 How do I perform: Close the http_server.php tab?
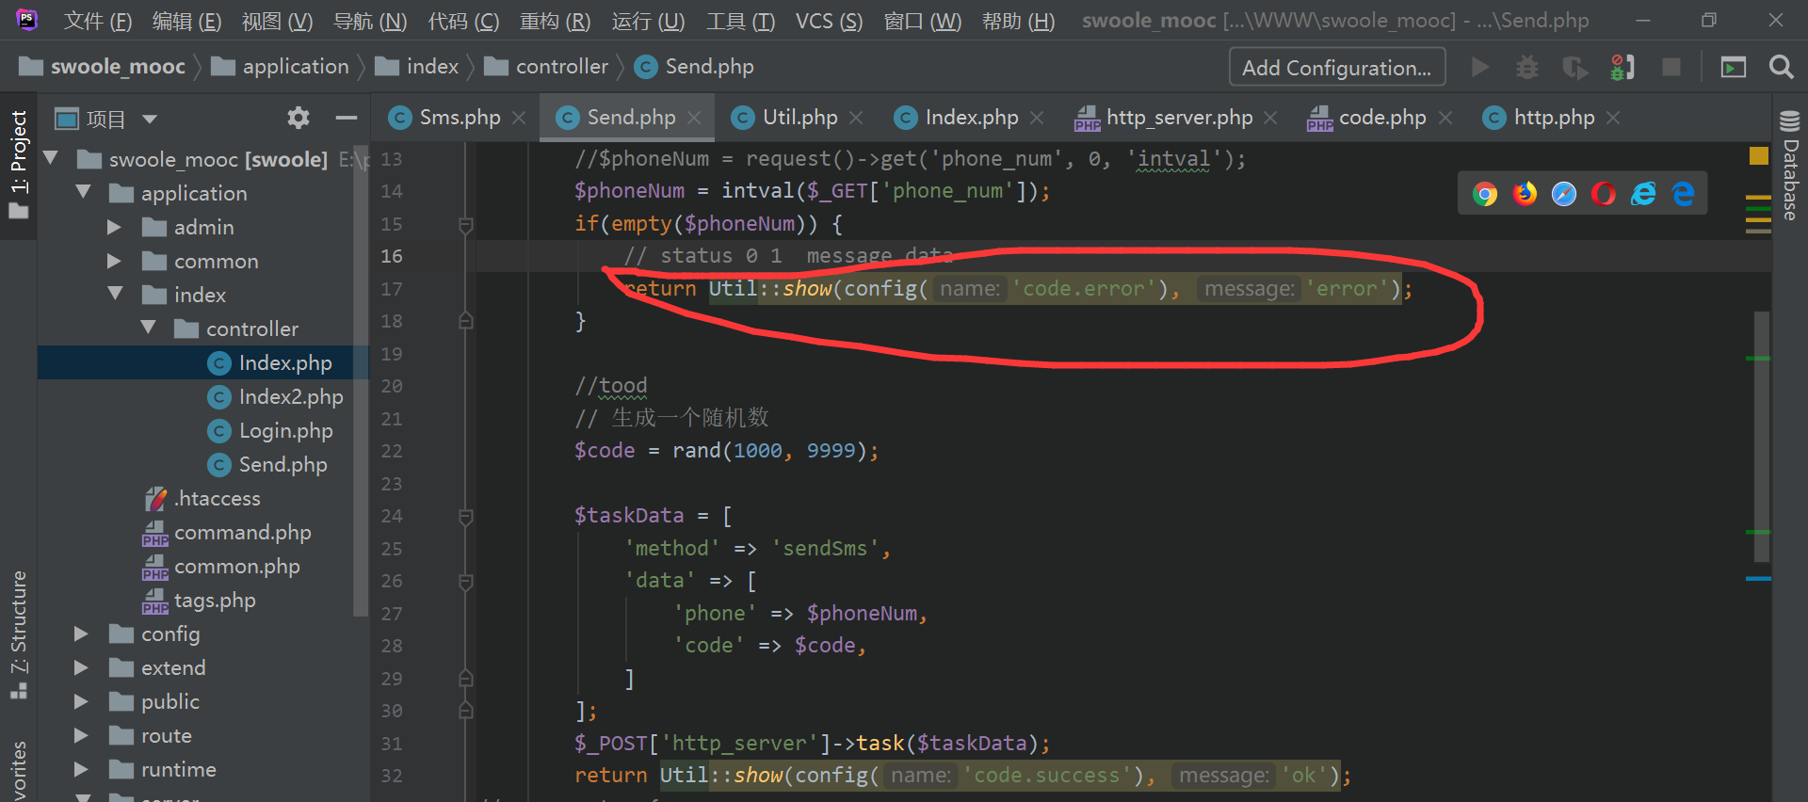[1270, 118]
